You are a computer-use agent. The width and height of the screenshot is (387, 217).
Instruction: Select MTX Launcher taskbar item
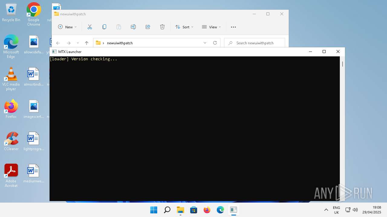pyautogui.click(x=233, y=210)
